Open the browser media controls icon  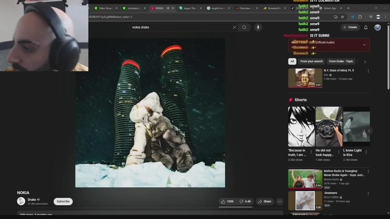coord(370,17)
